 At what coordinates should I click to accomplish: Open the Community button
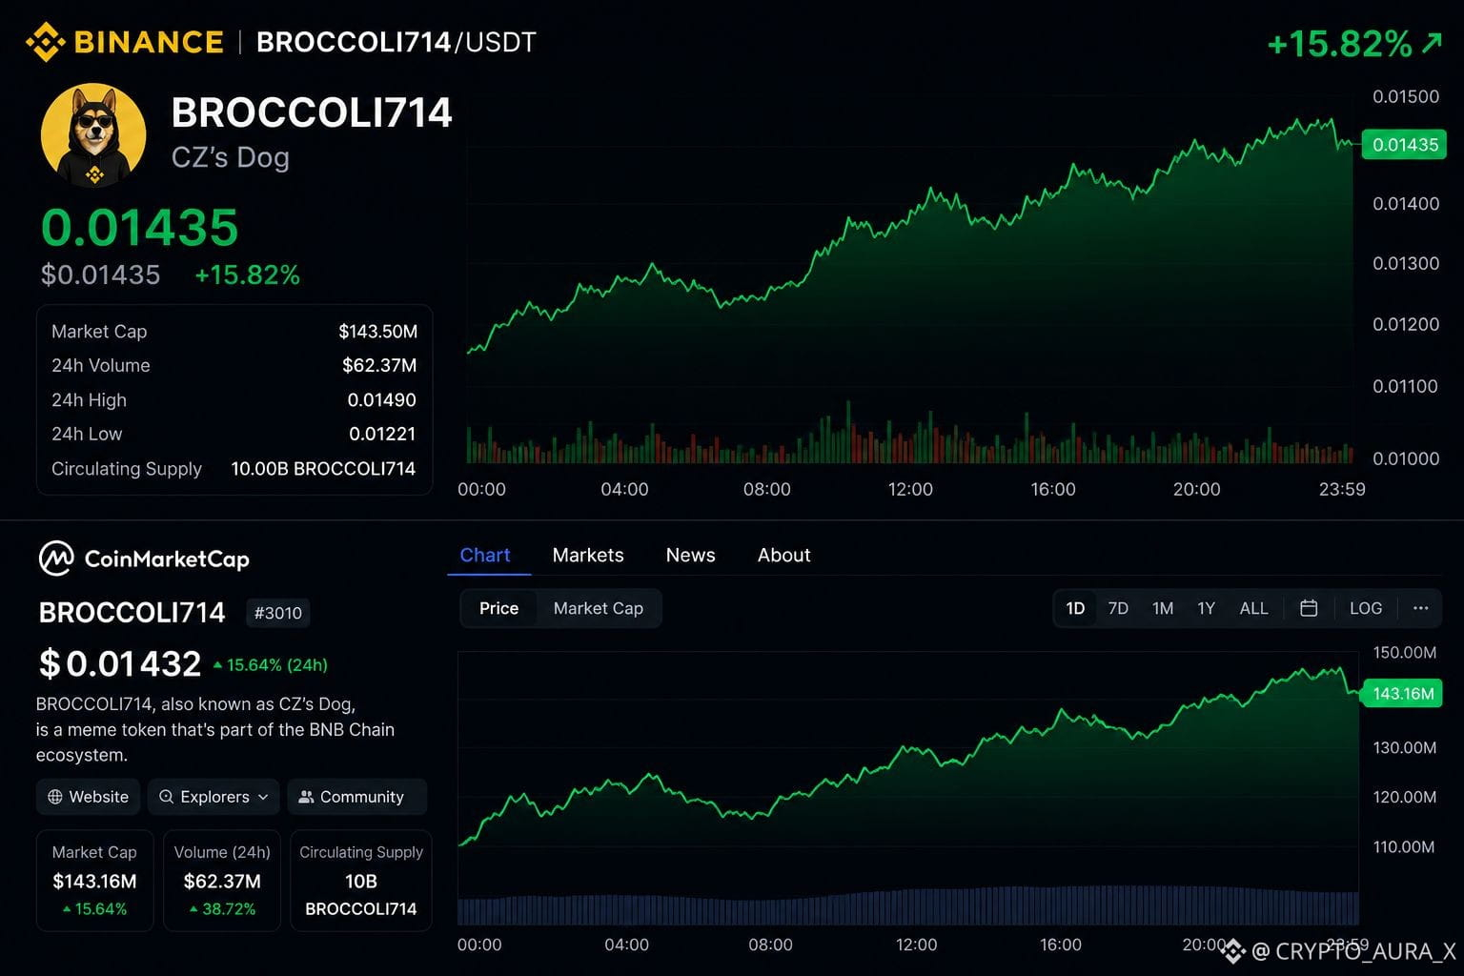pyautogui.click(x=356, y=797)
